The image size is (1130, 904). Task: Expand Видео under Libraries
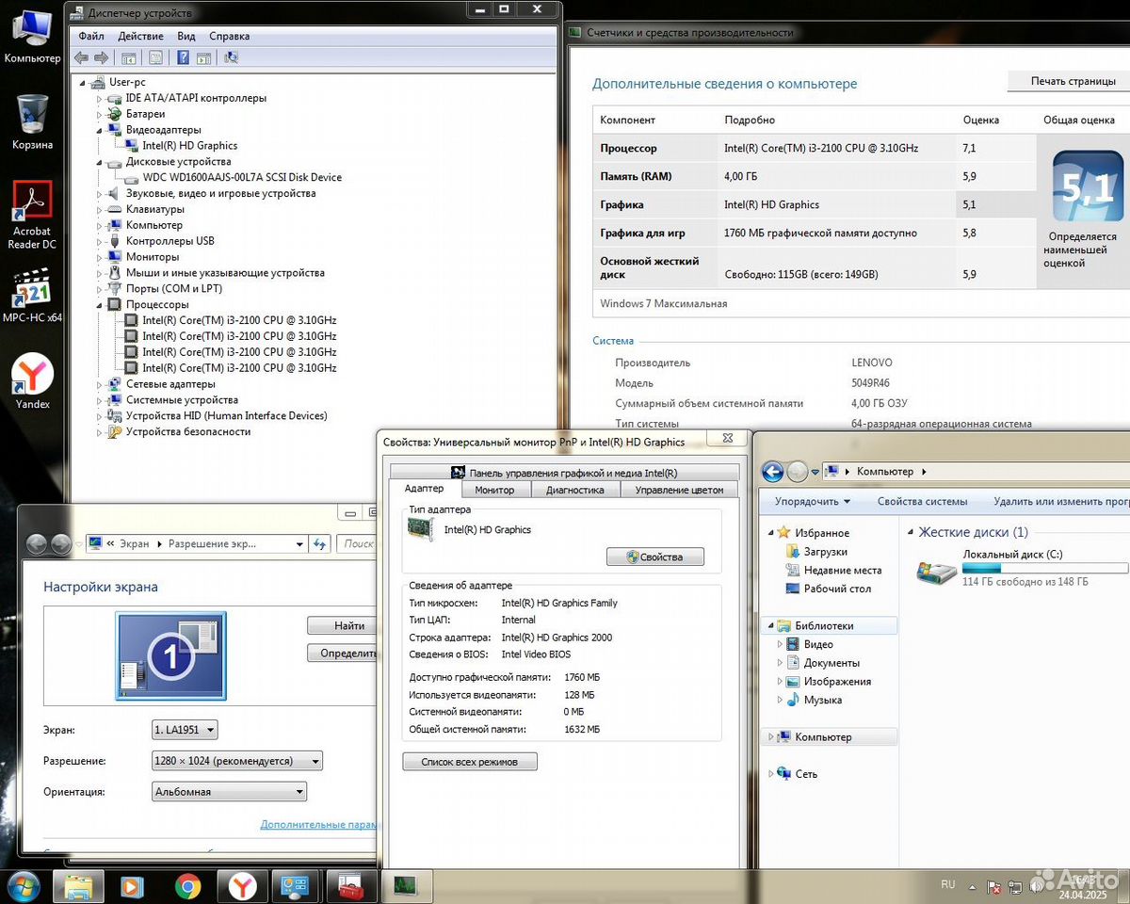pyautogui.click(x=780, y=645)
